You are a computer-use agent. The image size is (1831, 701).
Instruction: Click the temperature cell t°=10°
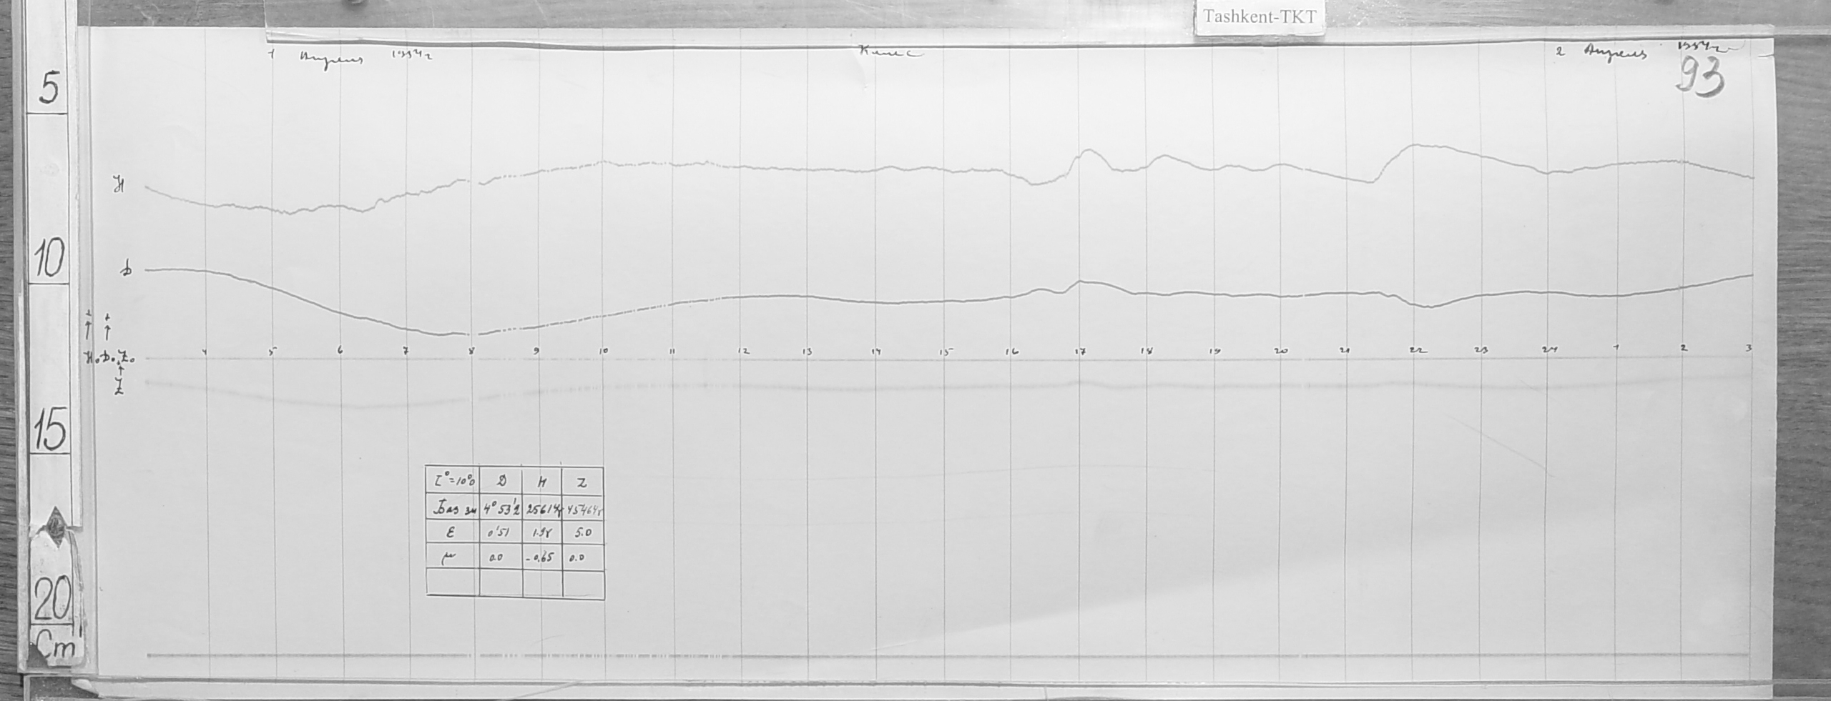[x=452, y=483]
